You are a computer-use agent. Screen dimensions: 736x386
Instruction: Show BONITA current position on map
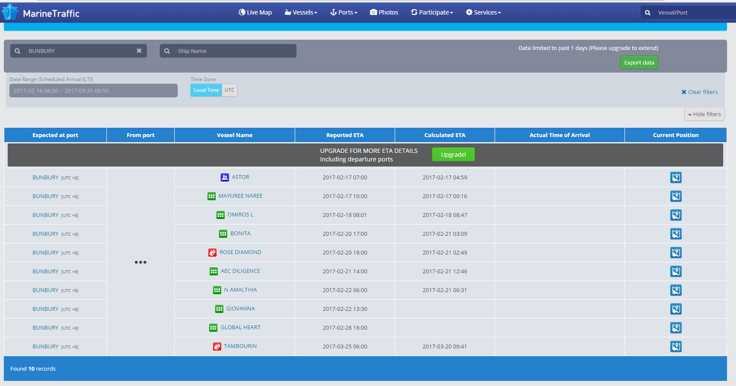pyautogui.click(x=676, y=234)
